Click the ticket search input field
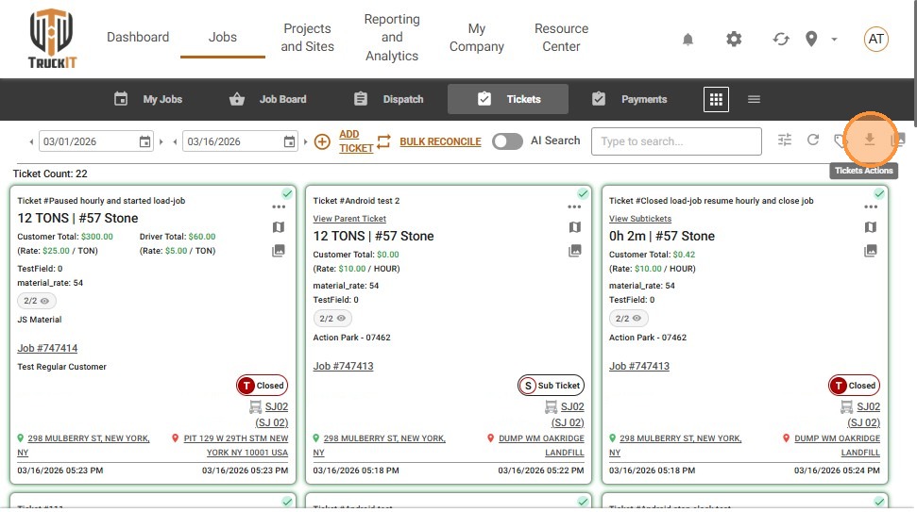The width and height of the screenshot is (917, 512). [x=676, y=141]
